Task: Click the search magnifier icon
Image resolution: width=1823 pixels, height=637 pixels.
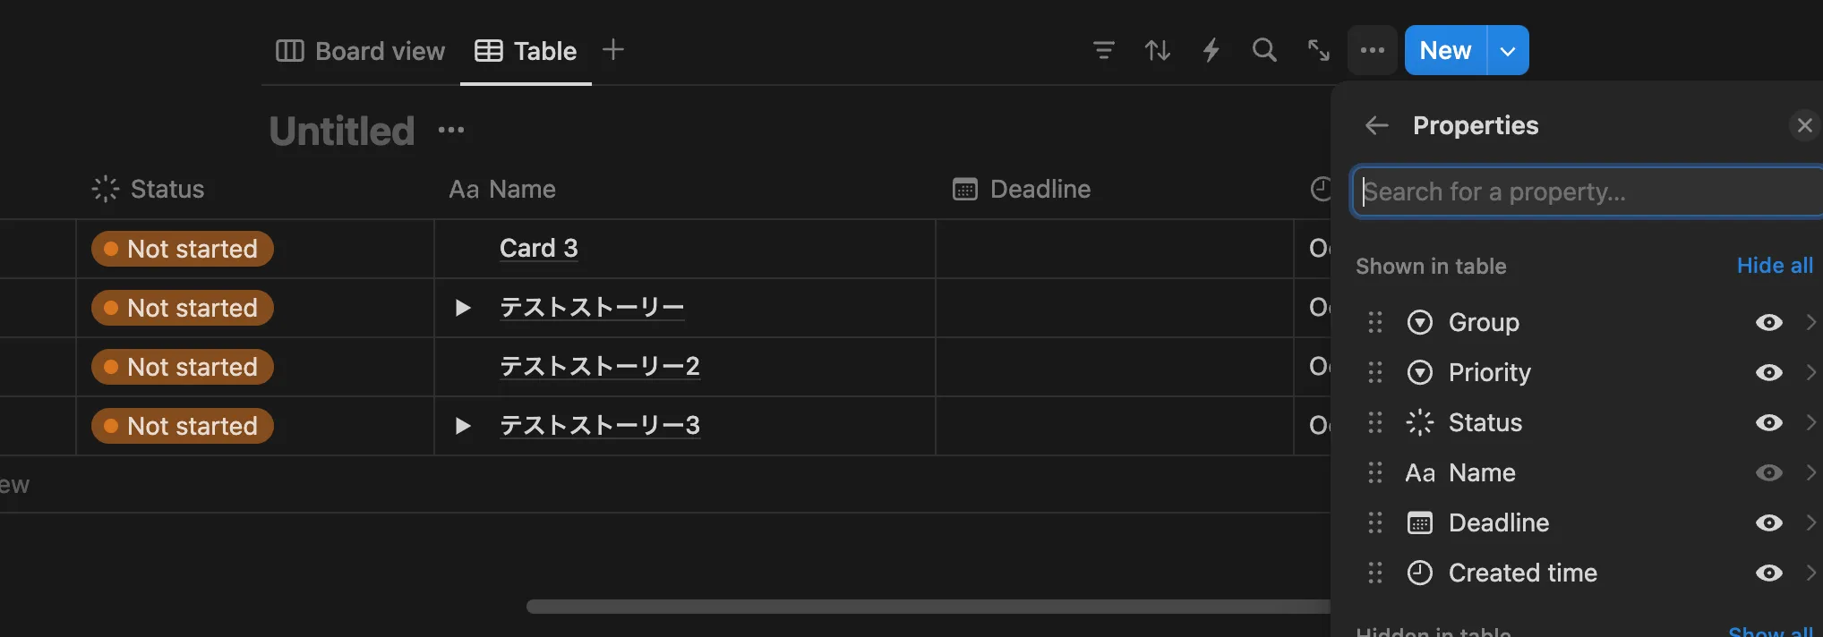Action: [1264, 50]
